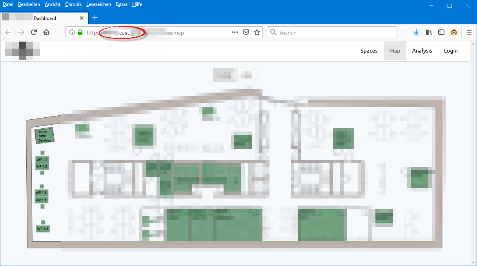Open the page actions three-dots menu
Screen dimensions: 477x266
click(x=235, y=33)
